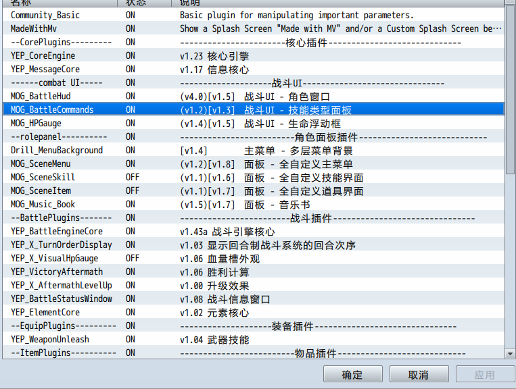Click OFF status of YEP_X_VisualHpGauge

pyautogui.click(x=133, y=258)
